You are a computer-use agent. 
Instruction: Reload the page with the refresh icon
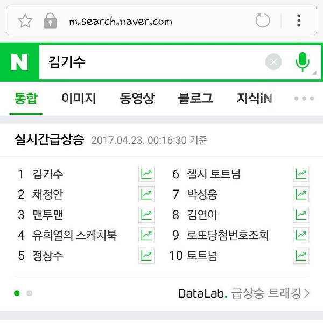click(x=262, y=21)
